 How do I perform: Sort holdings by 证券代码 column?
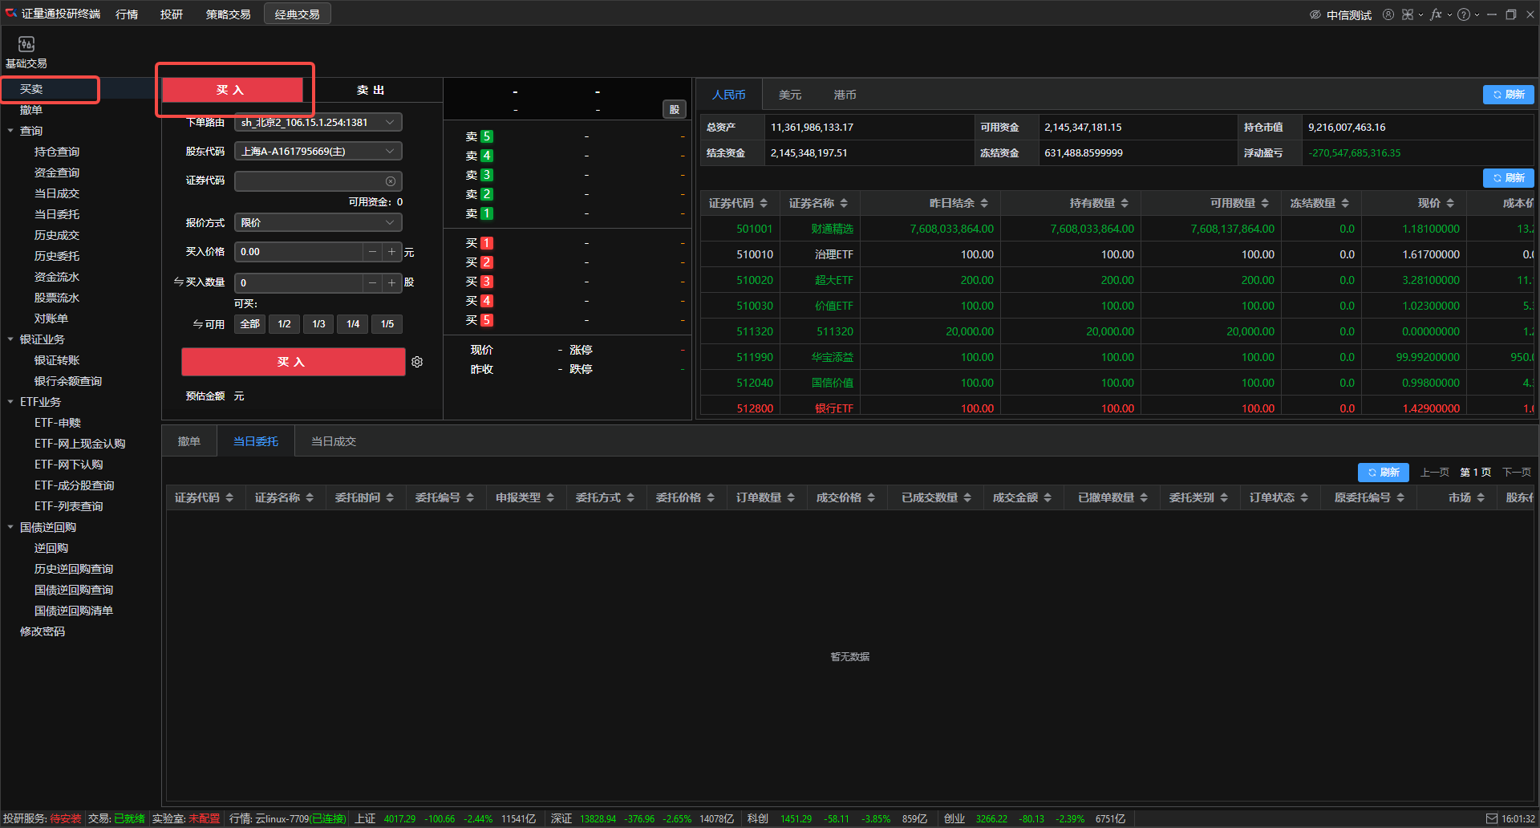click(738, 203)
